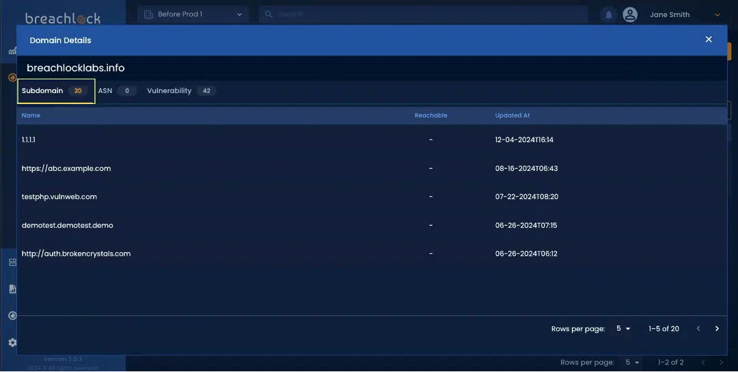This screenshot has width=738, height=372.
Task: Click the subdomain count badge 20
Action: (78, 91)
